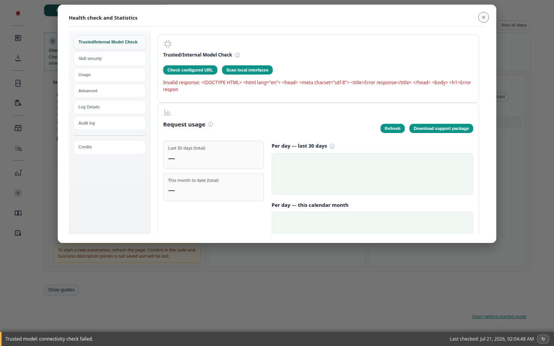Click the download tray icon in sidebar

coord(18,58)
